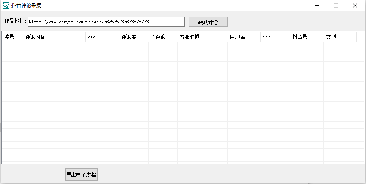Click the cid column header
This screenshot has width=366, height=184.
[x=102, y=37]
